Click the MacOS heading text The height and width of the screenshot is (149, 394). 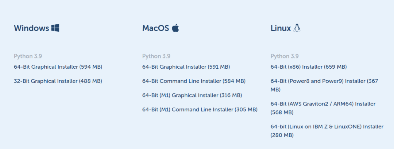tap(156, 28)
